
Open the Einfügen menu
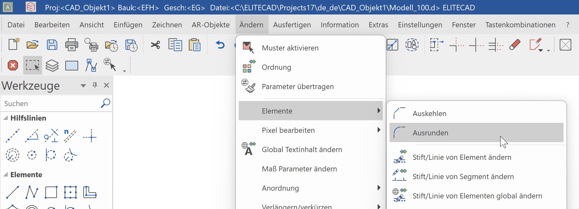click(x=128, y=25)
